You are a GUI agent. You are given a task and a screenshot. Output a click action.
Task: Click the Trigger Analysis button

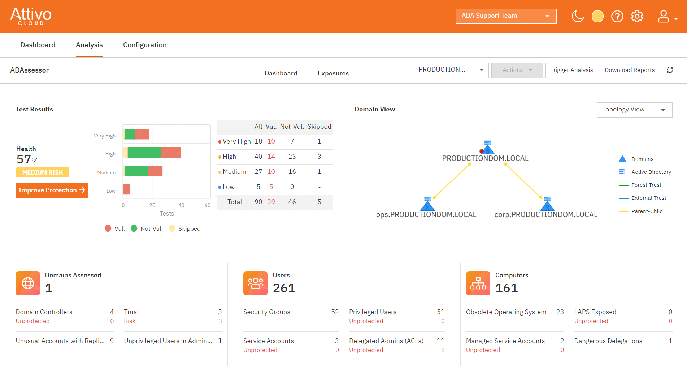click(x=571, y=70)
